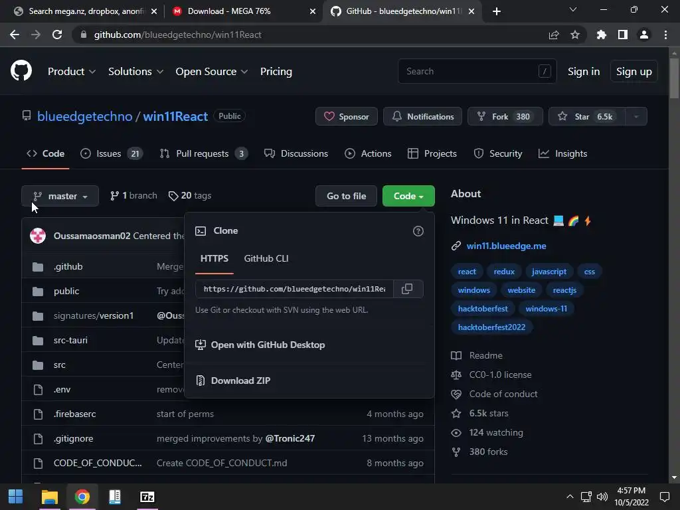Click the GitHub search field
The width and height of the screenshot is (680, 510).
[477, 72]
